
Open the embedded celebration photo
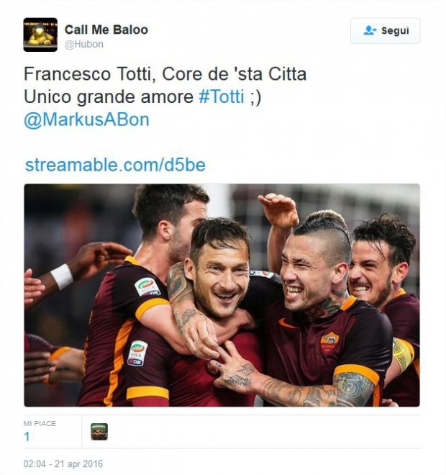point(222,295)
